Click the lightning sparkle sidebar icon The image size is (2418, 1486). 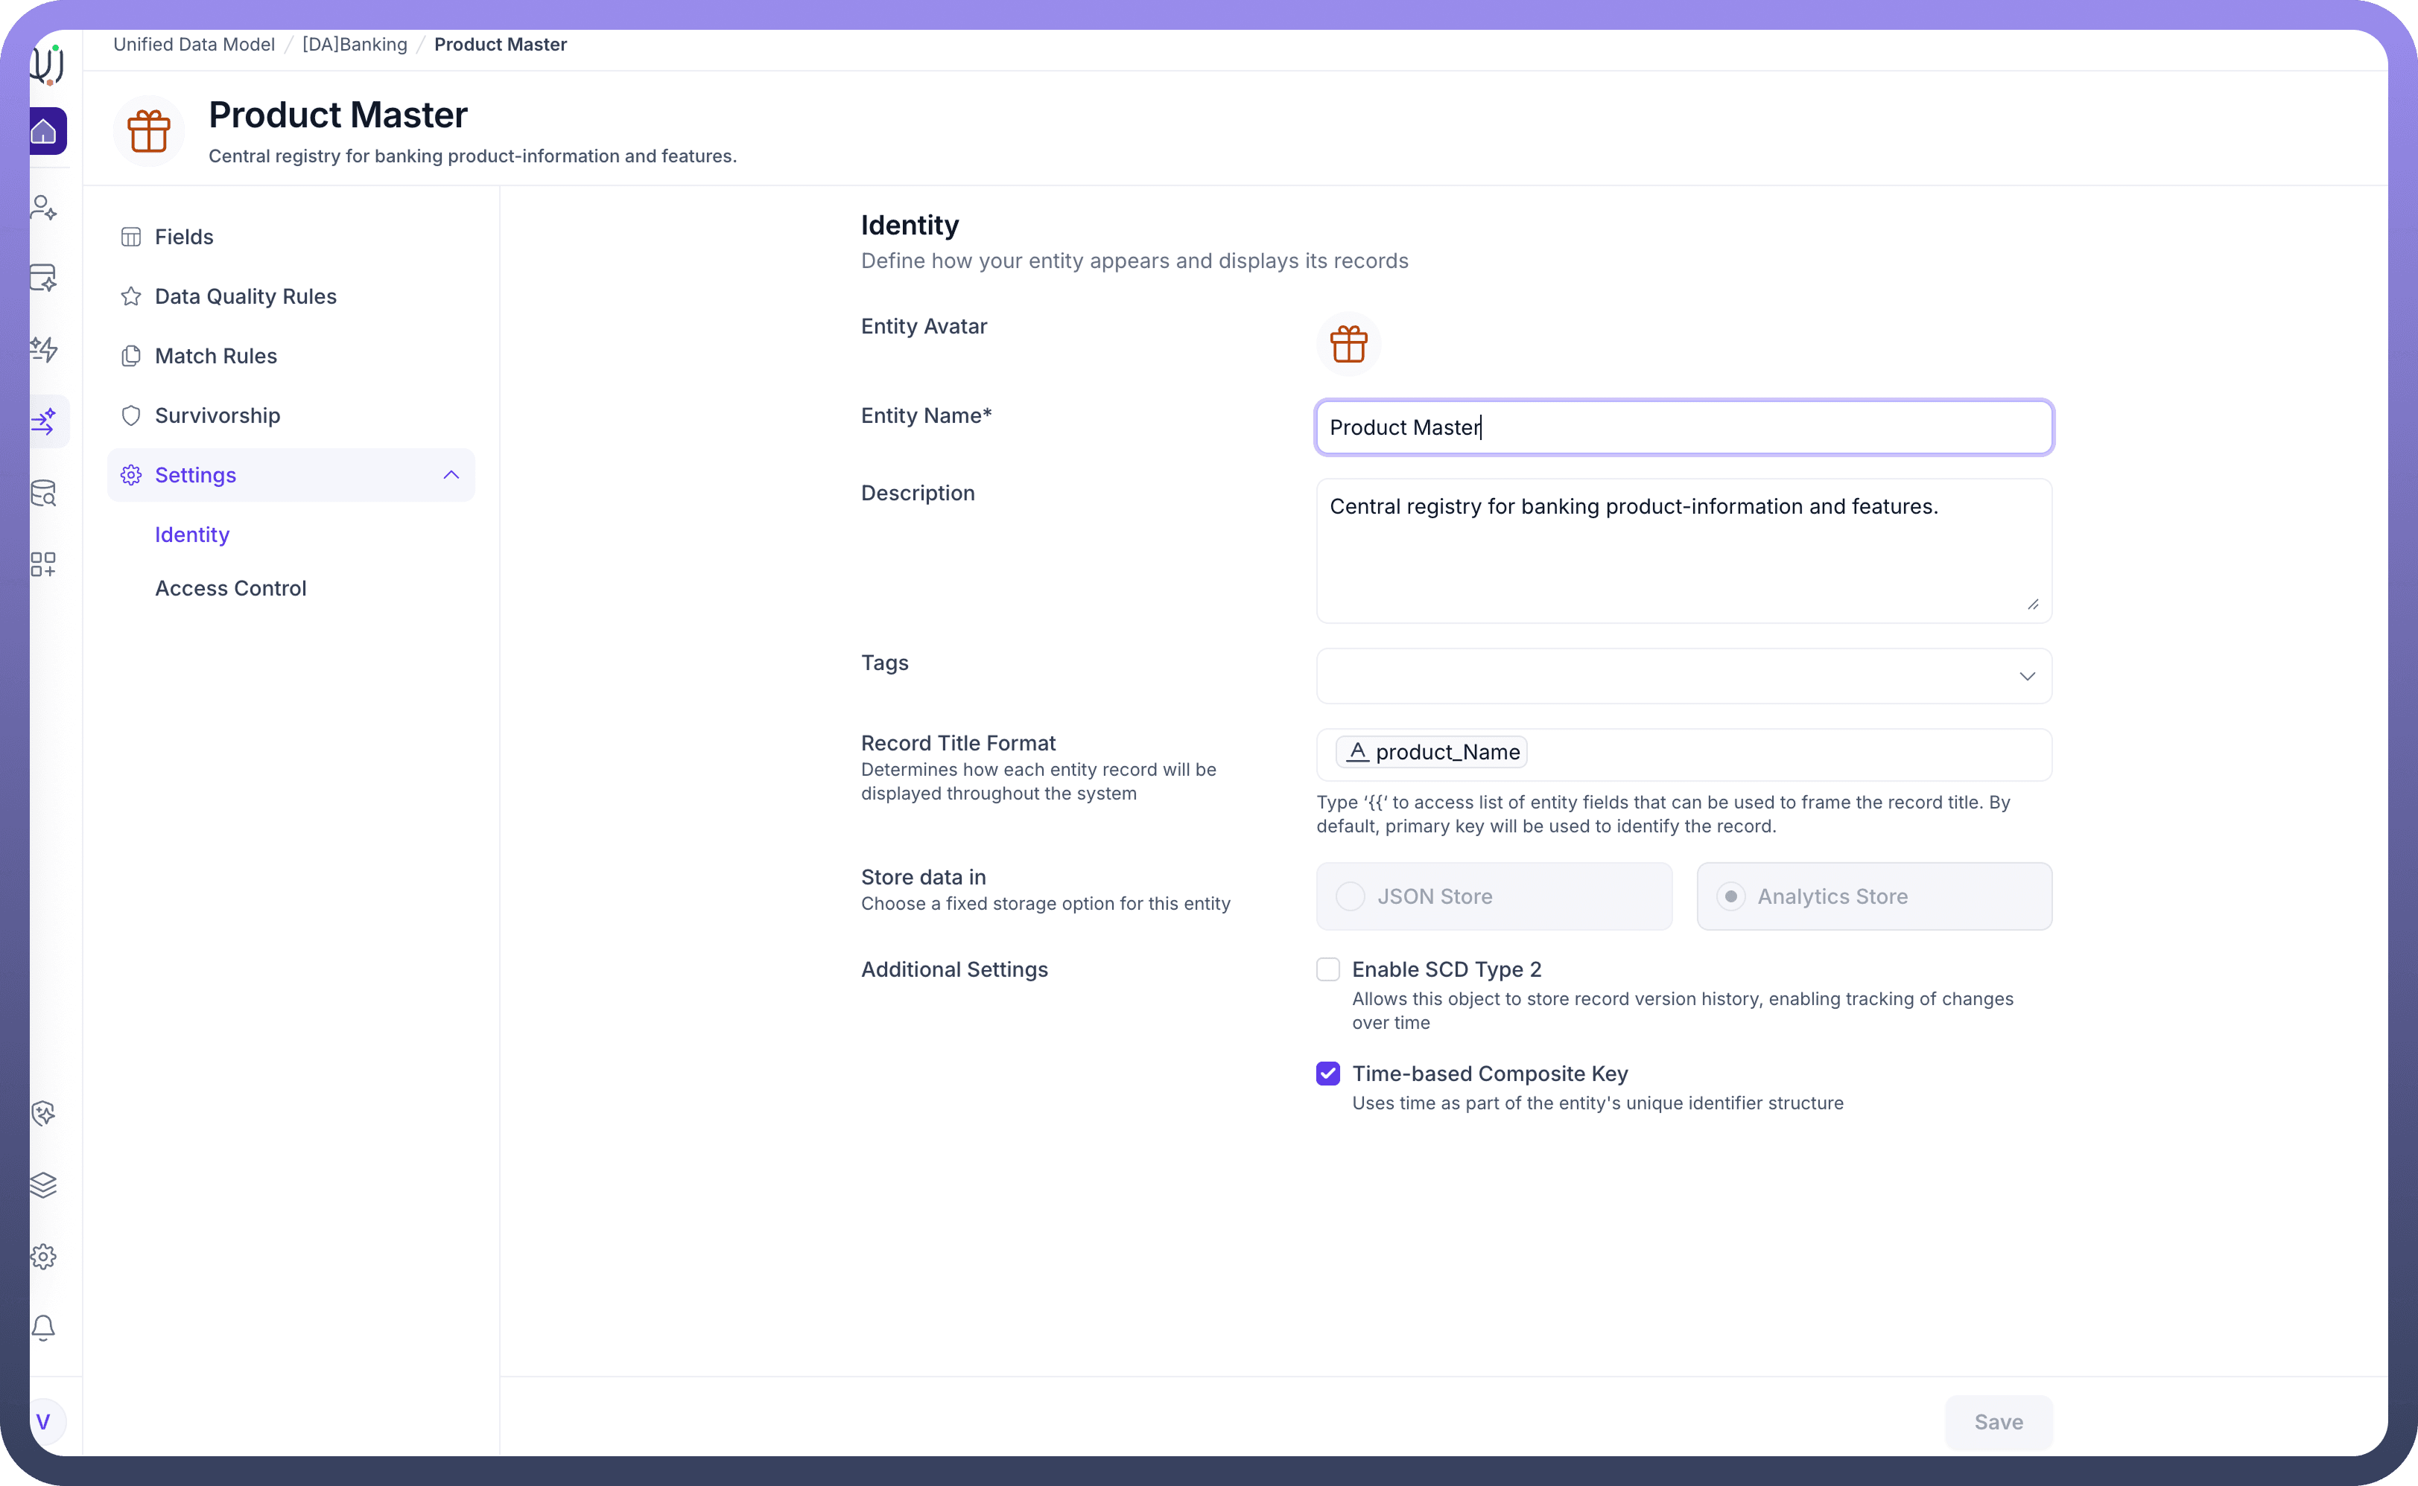point(43,349)
